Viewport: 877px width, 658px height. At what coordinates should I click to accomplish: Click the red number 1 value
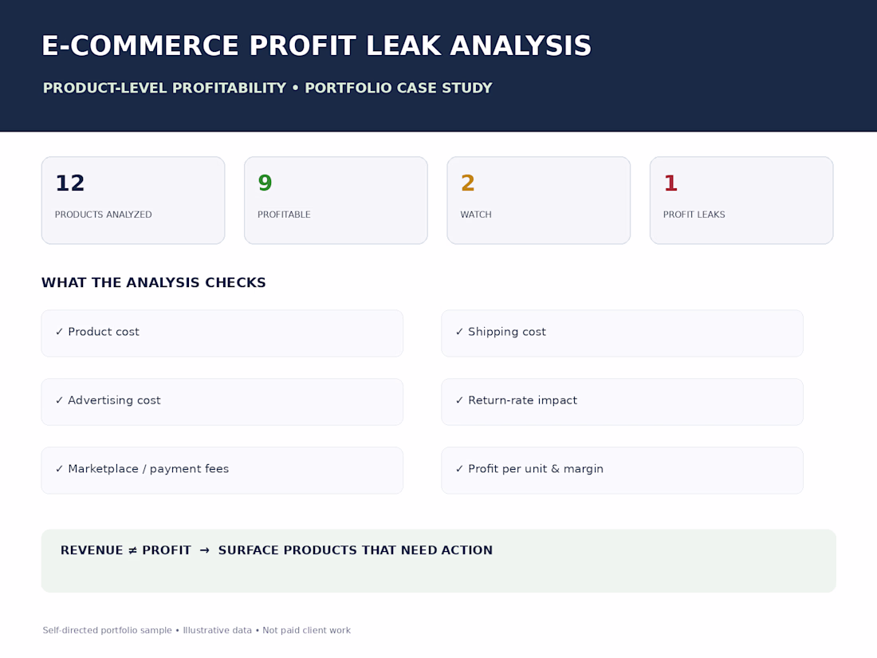[x=671, y=183]
